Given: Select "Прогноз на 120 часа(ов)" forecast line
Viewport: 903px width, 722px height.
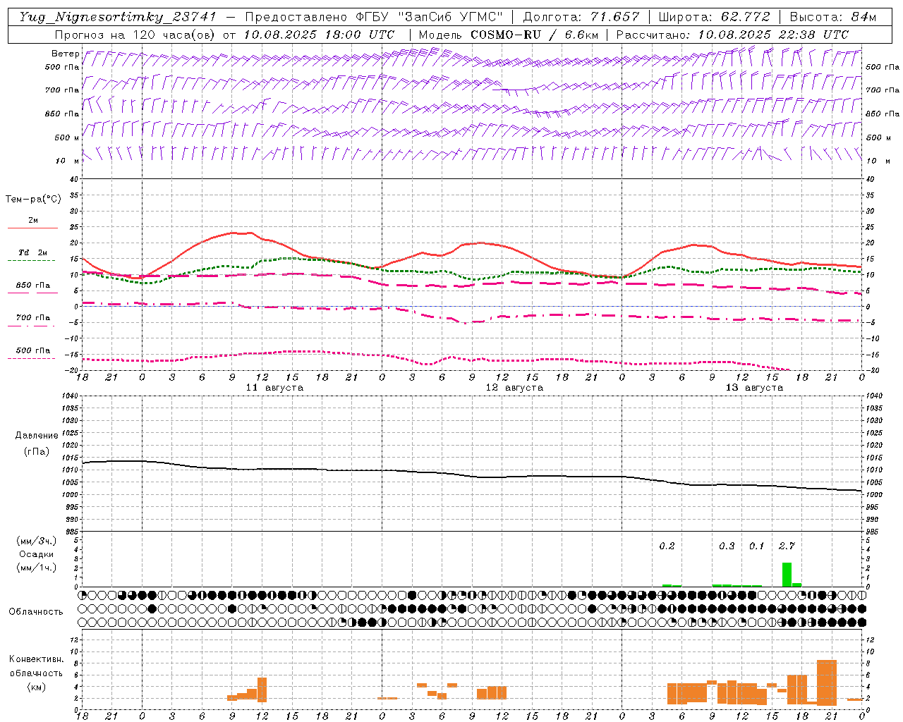Looking at the screenshot, I should pos(136,35).
